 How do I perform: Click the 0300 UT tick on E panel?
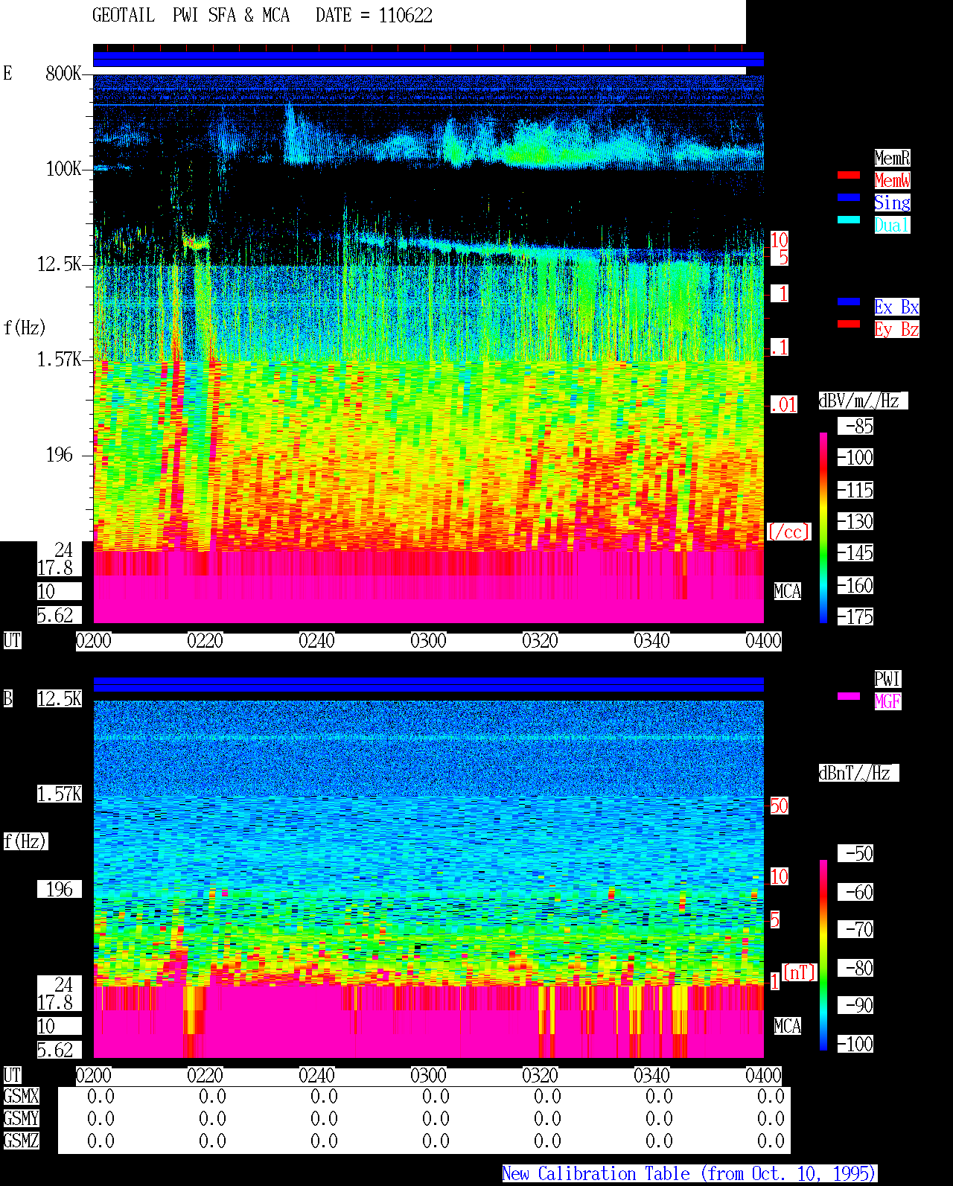[428, 641]
